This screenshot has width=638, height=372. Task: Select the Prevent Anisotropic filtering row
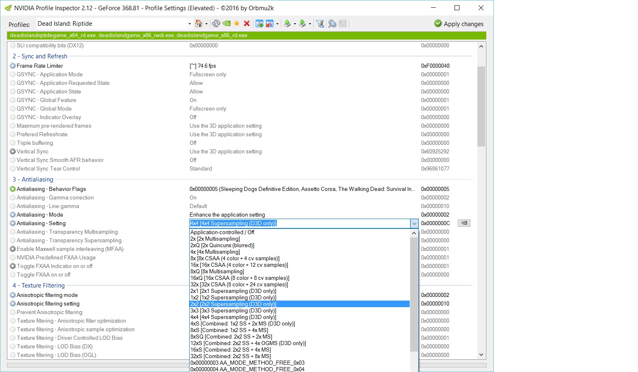(99, 312)
